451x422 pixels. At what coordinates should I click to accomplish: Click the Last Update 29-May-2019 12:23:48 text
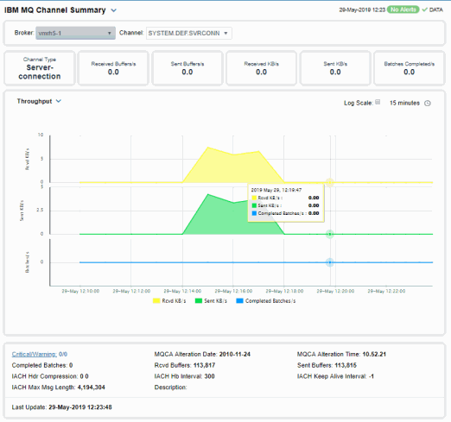[61, 407]
